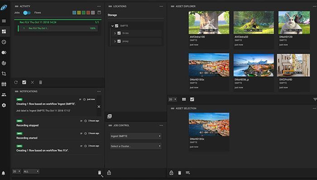Open the Select a Cluster dropdown
This screenshot has width=317, height=180.
pos(136,146)
